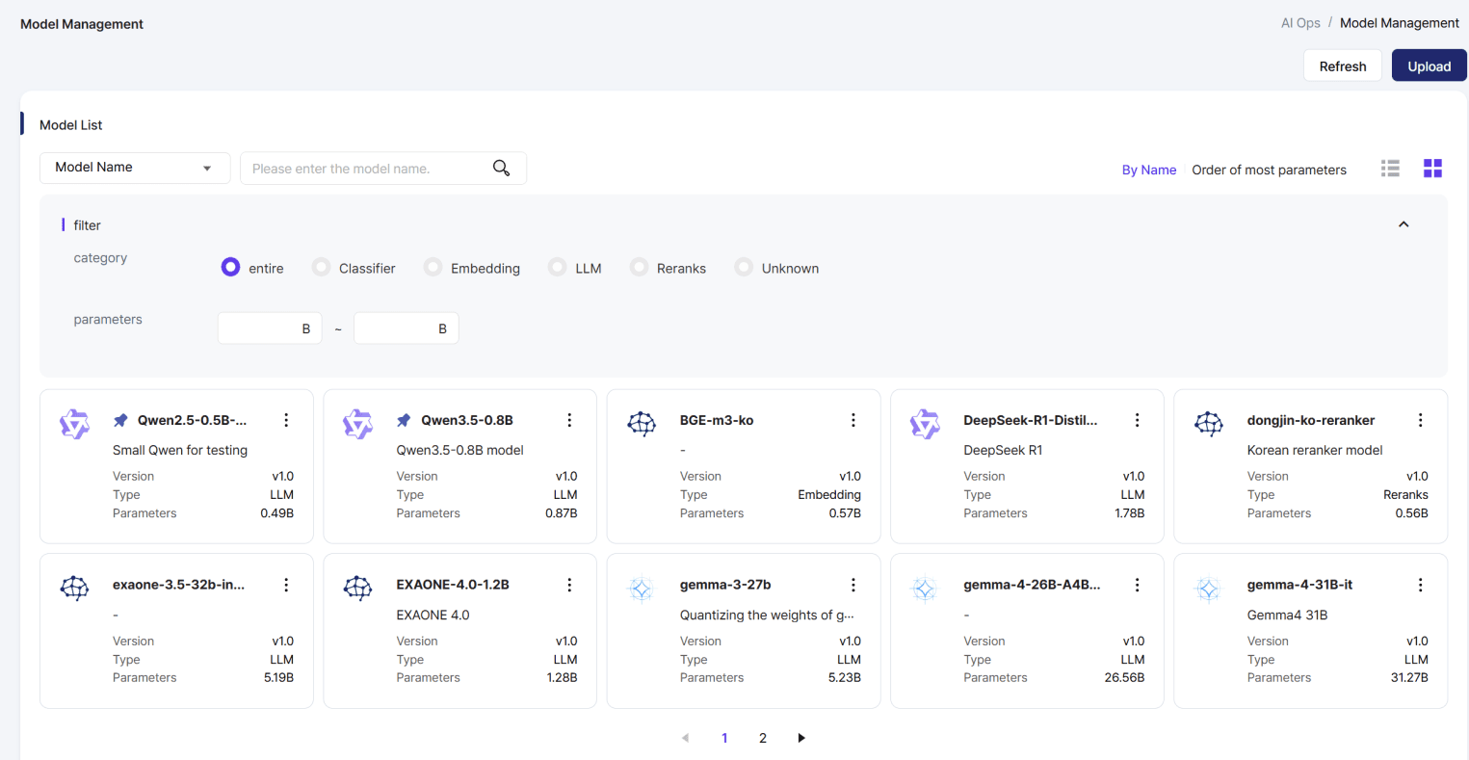Image resolution: width=1469 pixels, height=760 pixels.
Task: Click the minimum parameters input box
Action: pos(270,328)
